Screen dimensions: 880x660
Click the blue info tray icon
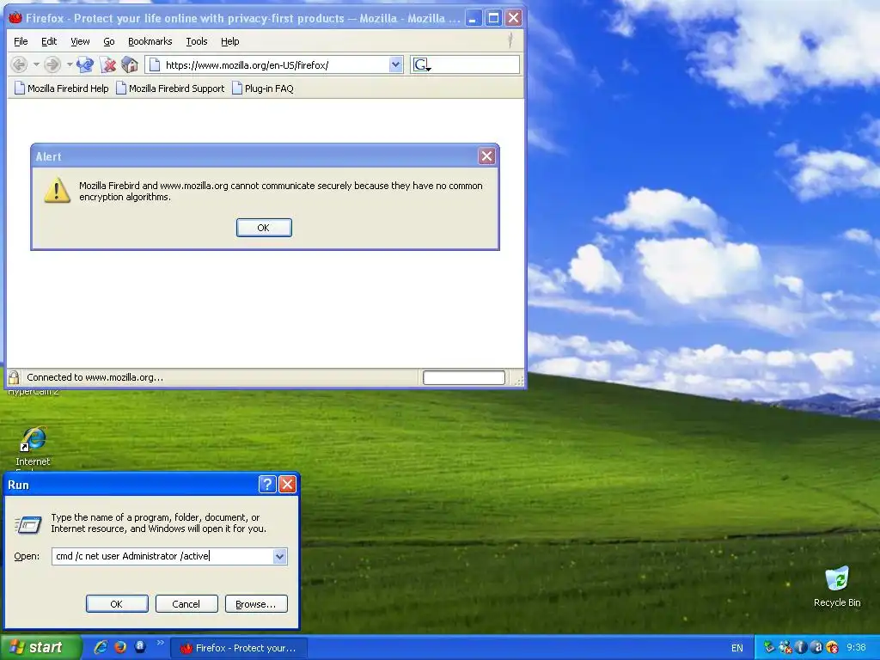(801, 648)
